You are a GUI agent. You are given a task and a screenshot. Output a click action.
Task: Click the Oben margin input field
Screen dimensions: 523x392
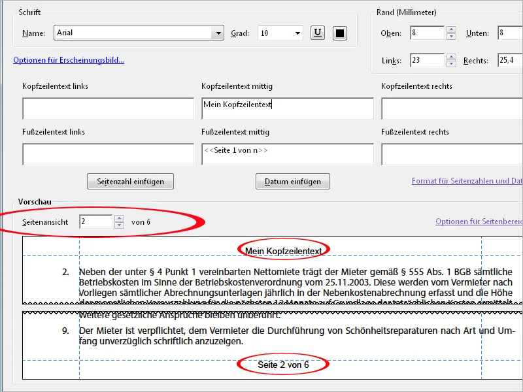[428, 33]
